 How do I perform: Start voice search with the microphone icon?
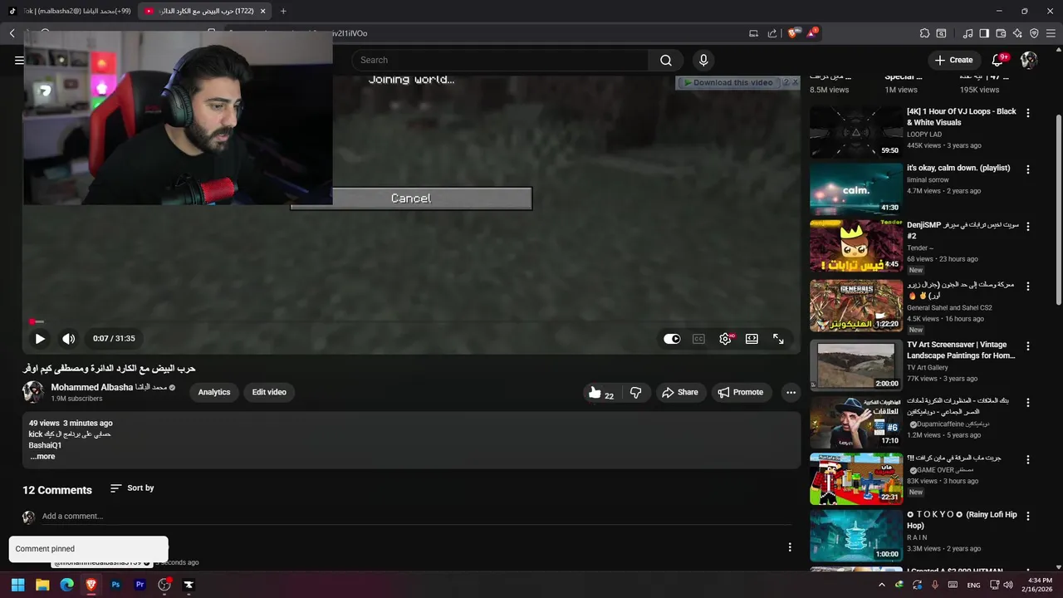703,60
